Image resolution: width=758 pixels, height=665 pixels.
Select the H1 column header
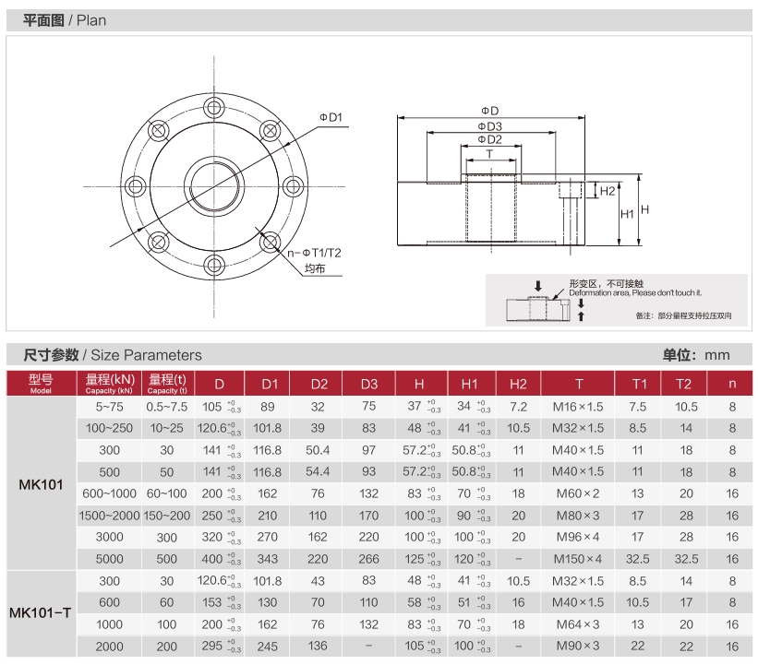(x=470, y=384)
